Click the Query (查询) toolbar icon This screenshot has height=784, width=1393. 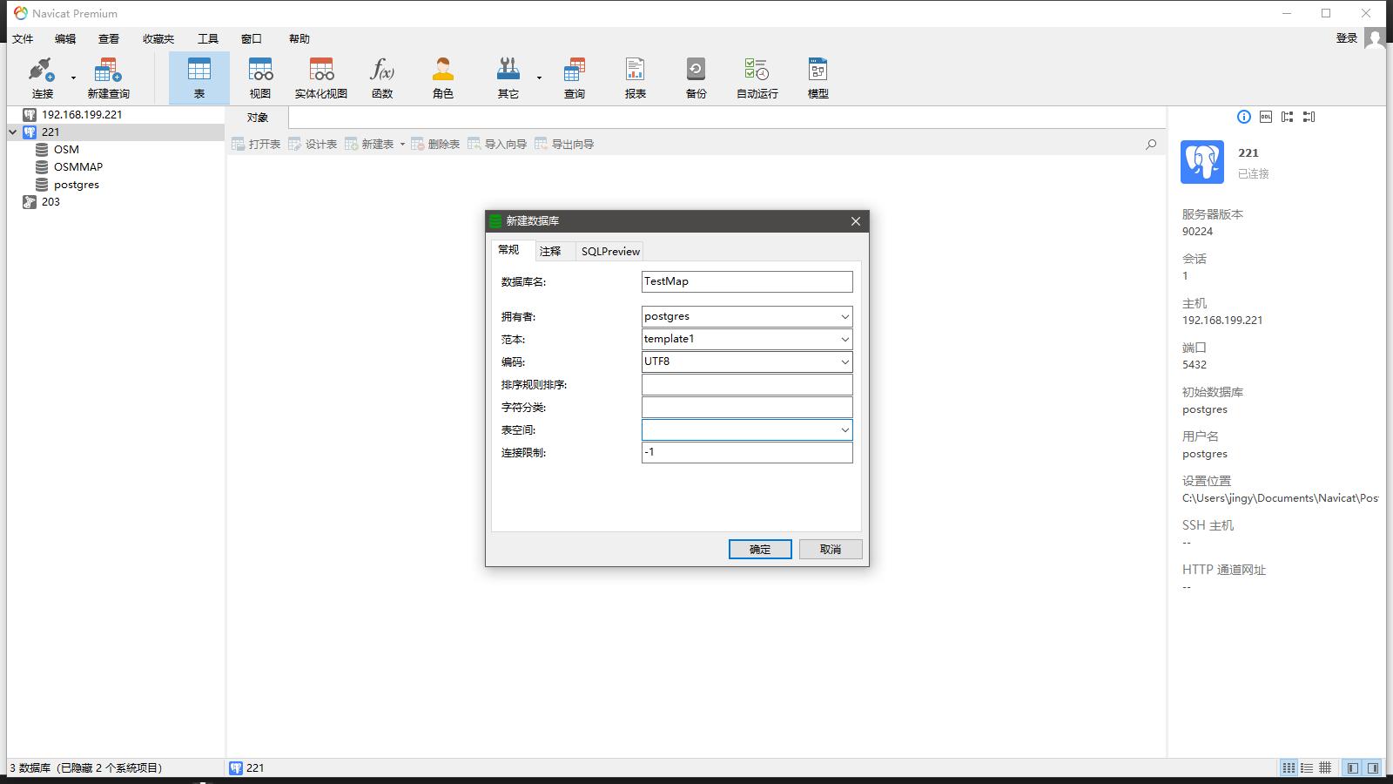pyautogui.click(x=575, y=78)
